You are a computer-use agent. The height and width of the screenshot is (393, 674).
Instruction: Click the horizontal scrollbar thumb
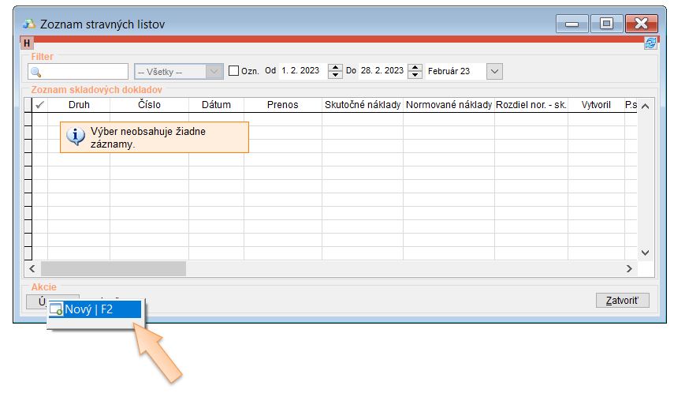[114, 268]
